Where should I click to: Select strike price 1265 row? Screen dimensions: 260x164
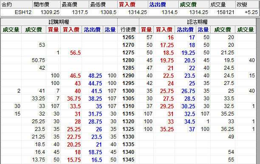[128, 37]
